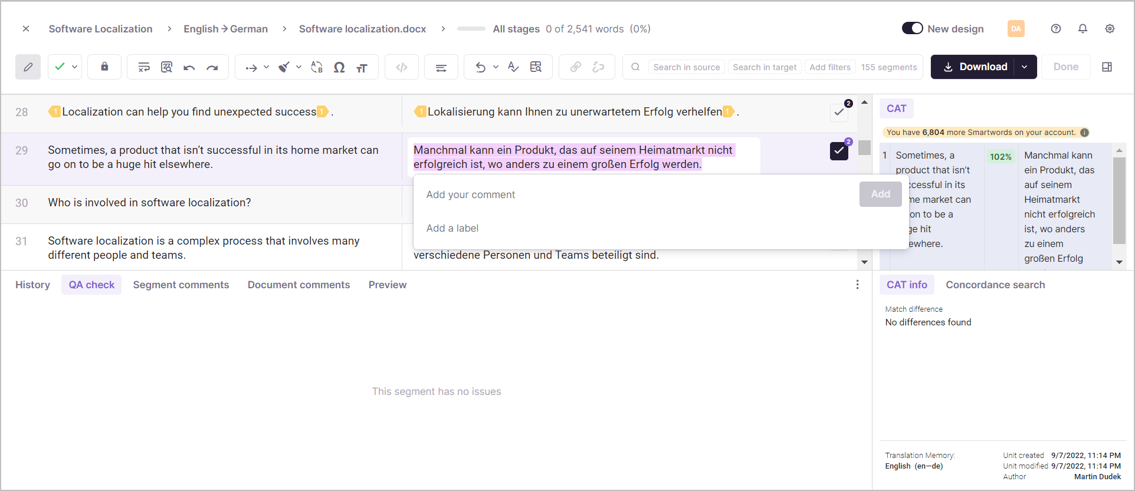The image size is (1135, 491).
Task: Open the notifications bell
Action: coord(1082,28)
